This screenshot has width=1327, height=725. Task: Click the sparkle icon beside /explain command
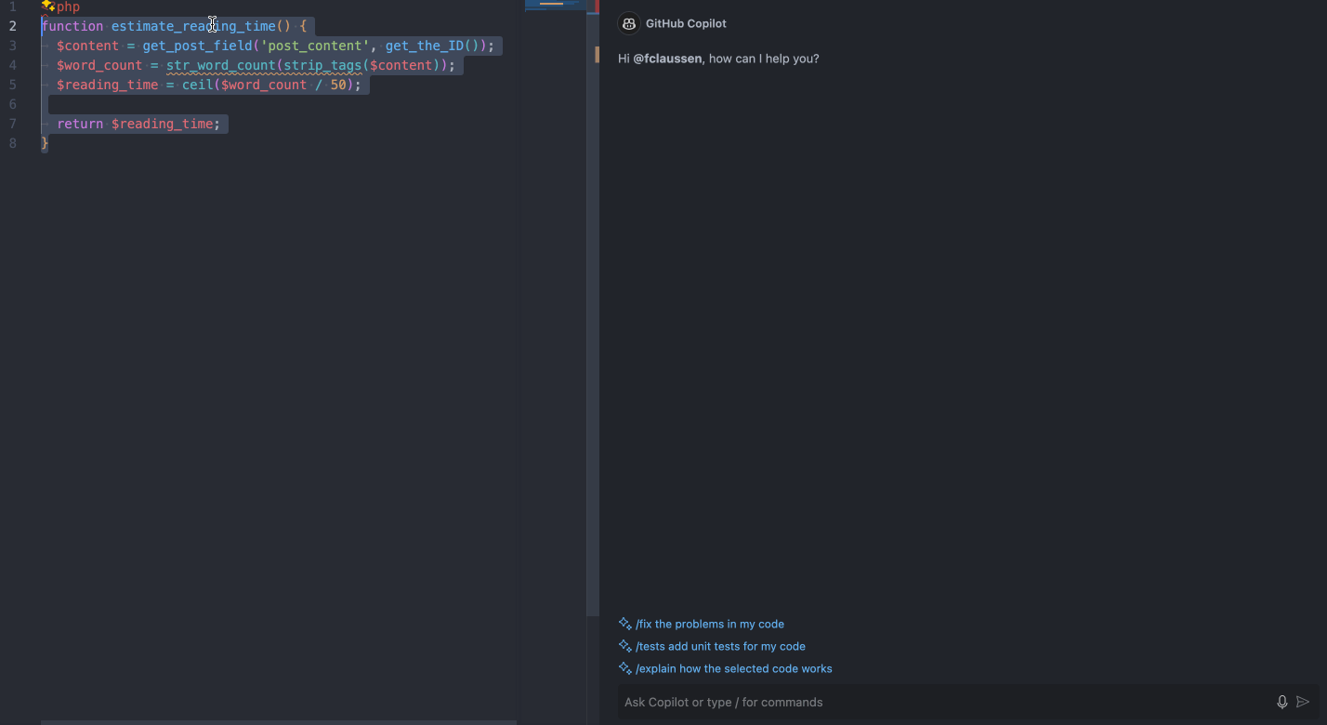click(624, 668)
